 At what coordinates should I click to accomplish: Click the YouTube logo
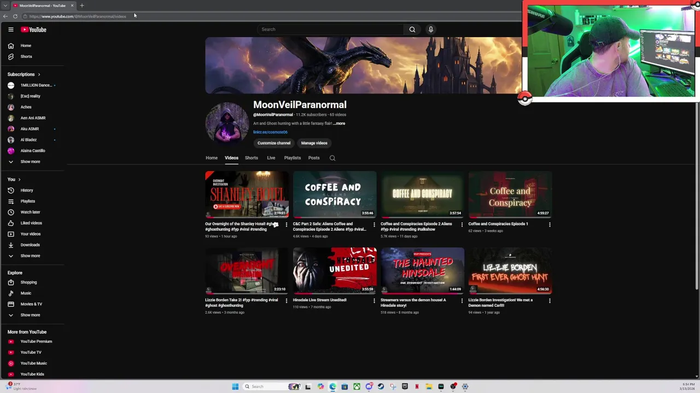(33, 29)
